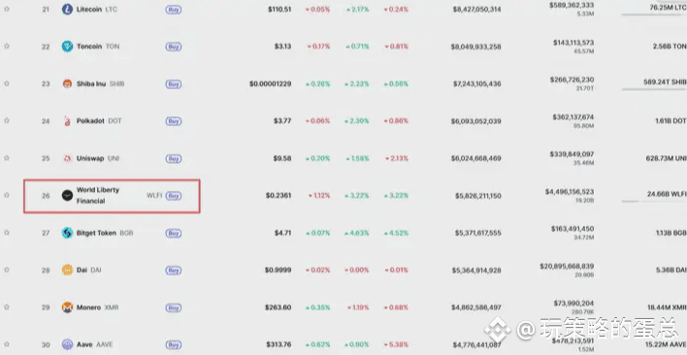This screenshot has width=687, height=355.
Task: Open the Dai coin name link
Action: tap(82, 270)
